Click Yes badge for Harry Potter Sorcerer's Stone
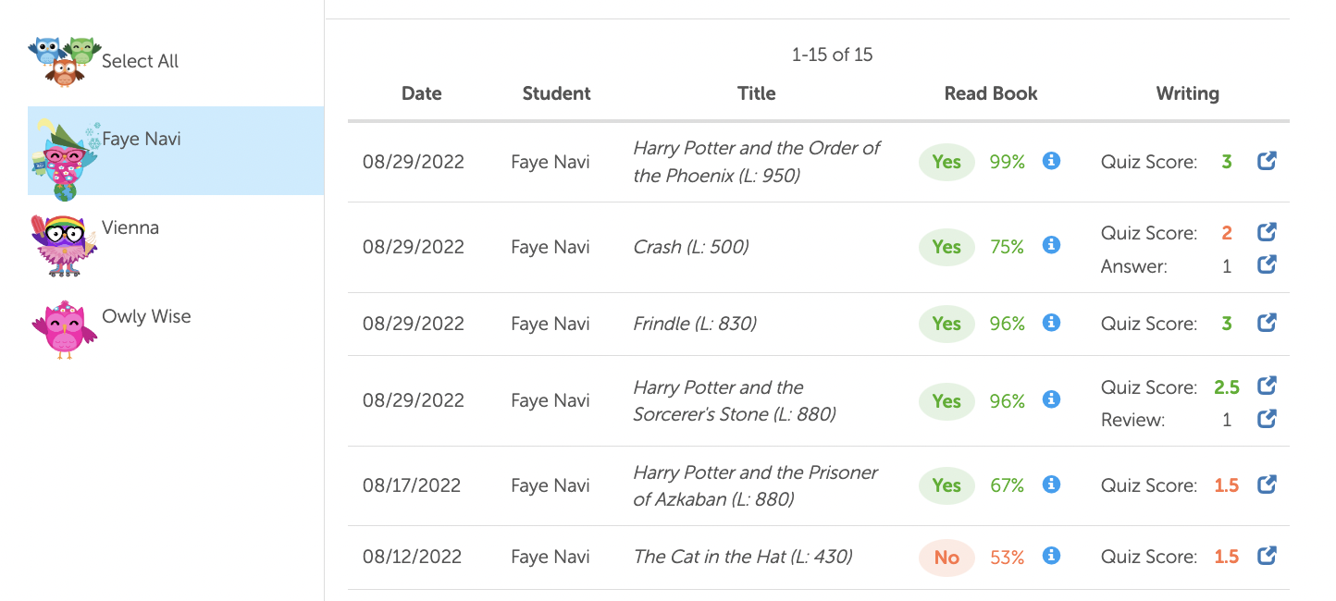The height and width of the screenshot is (601, 1336). [946, 401]
